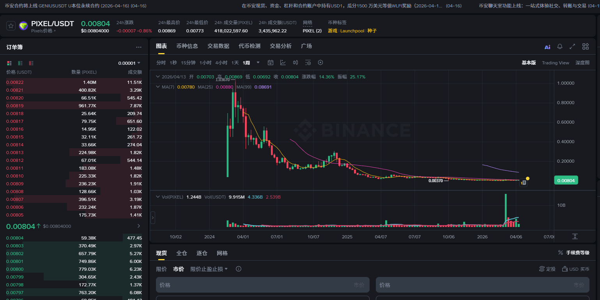Select the 现货 trading tab
The height and width of the screenshot is (300, 600).
[161, 253]
